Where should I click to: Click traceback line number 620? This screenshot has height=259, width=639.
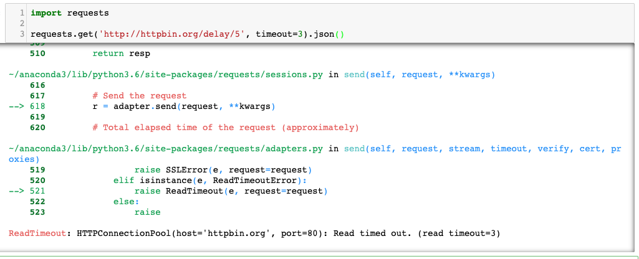pos(37,128)
